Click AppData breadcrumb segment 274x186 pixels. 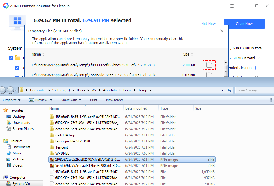[x=110, y=90]
